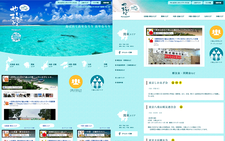Click the orange people circle icon on the right page

tap(216, 32)
